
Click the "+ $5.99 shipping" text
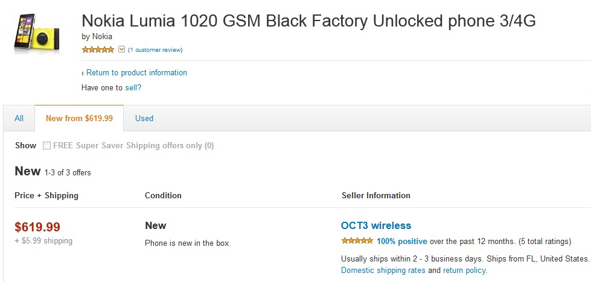click(43, 241)
